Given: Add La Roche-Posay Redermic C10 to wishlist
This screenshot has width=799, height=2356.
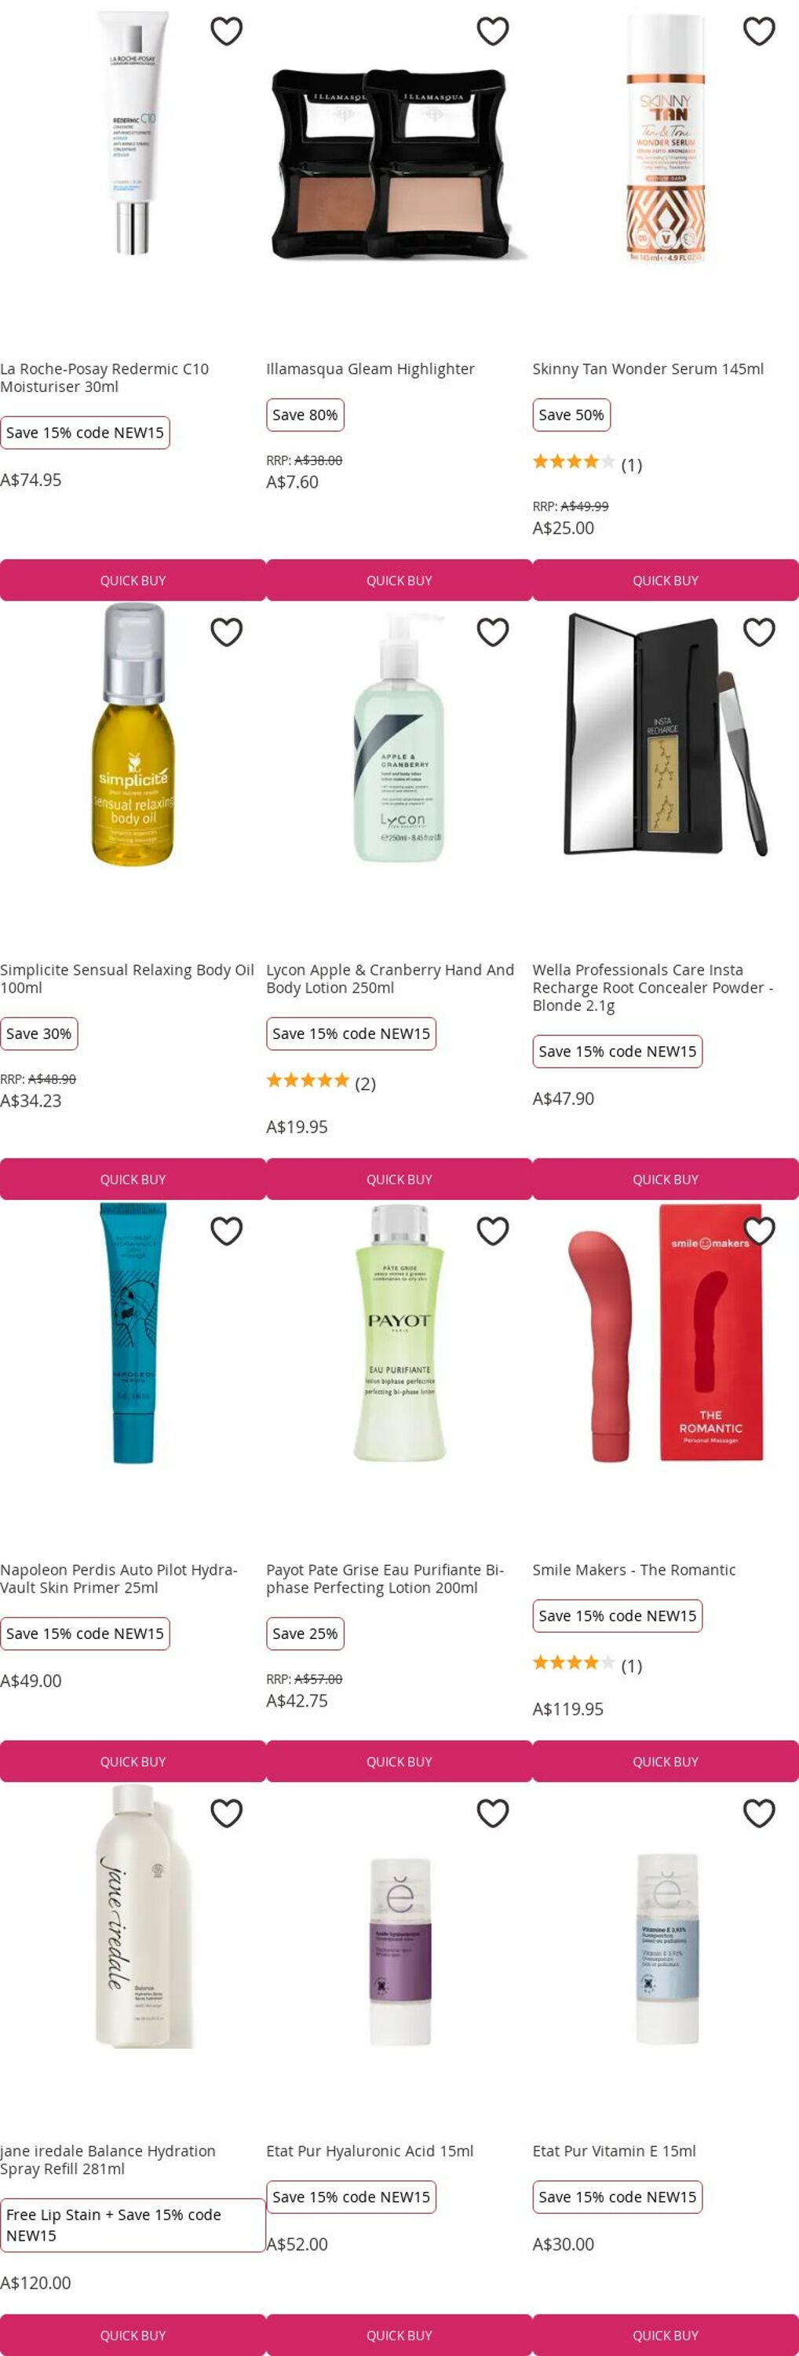Looking at the screenshot, I should pos(227,31).
